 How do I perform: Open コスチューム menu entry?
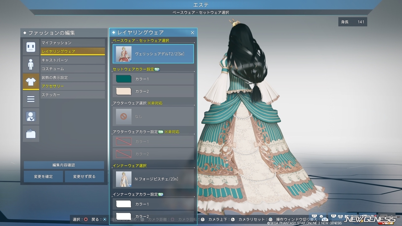73,69
